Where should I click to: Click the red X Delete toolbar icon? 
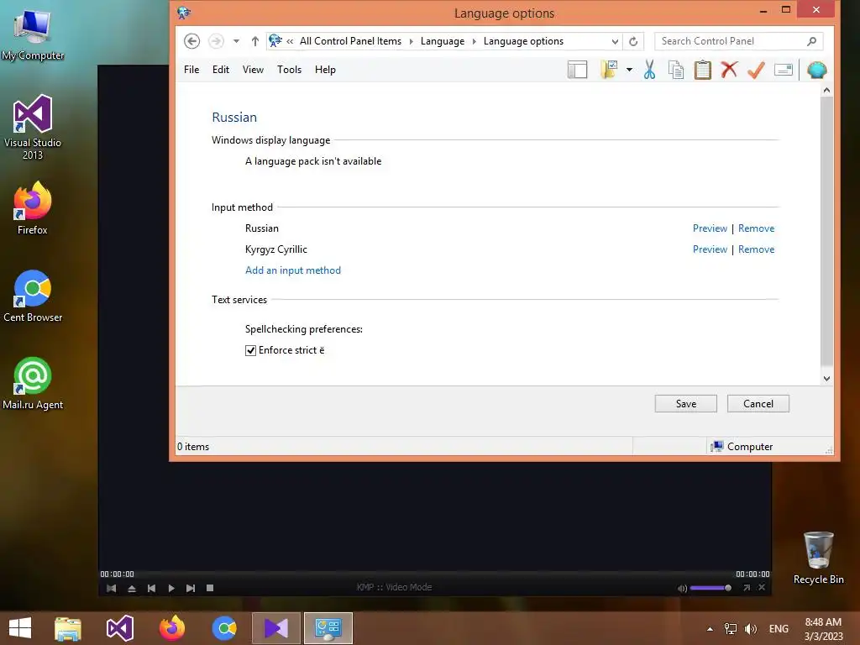coord(729,71)
